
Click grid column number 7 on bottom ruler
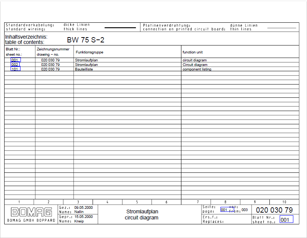[198, 202]
